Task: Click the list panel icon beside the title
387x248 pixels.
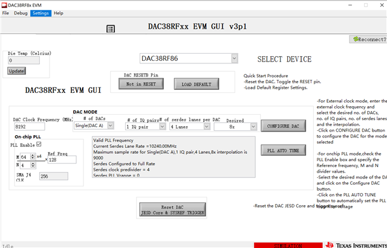Action: (111, 29)
